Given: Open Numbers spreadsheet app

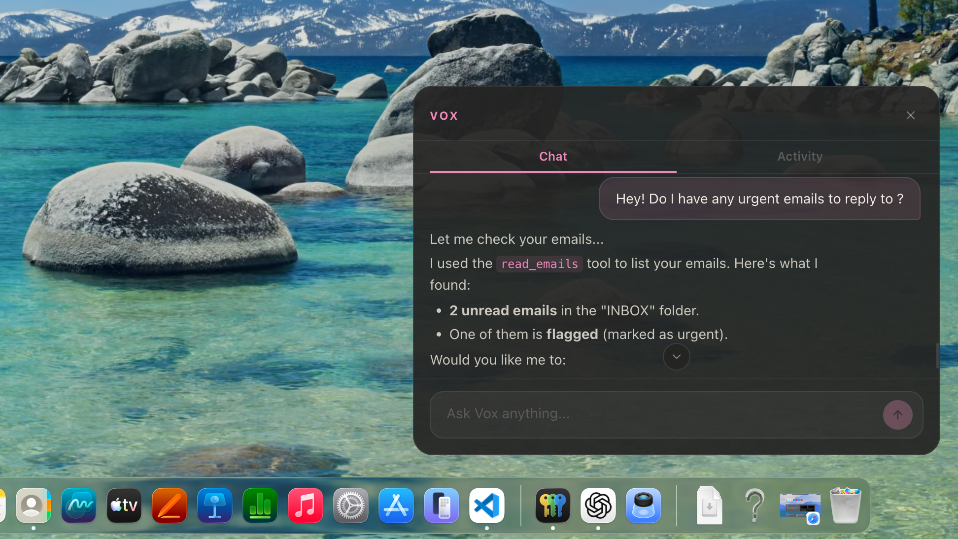Looking at the screenshot, I should point(260,505).
